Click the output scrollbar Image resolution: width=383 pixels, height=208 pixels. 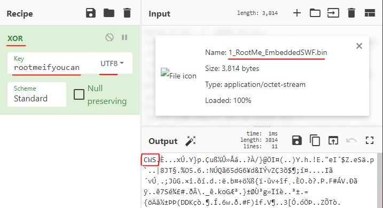pos(380,180)
